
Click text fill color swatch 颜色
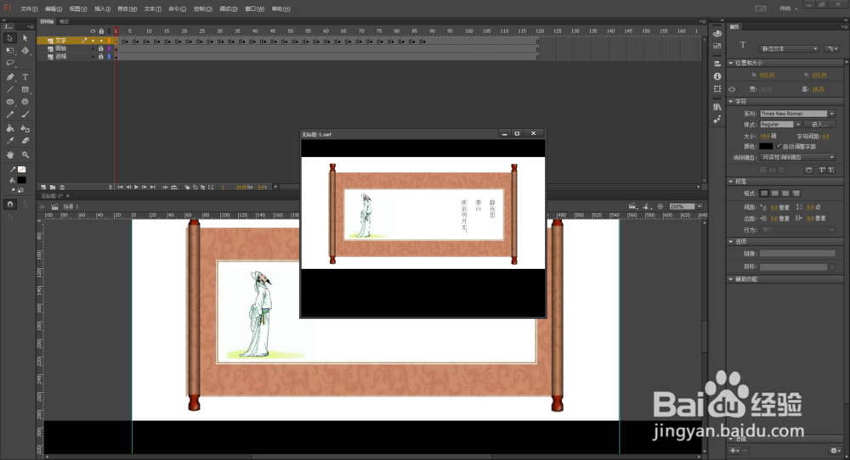tap(766, 146)
